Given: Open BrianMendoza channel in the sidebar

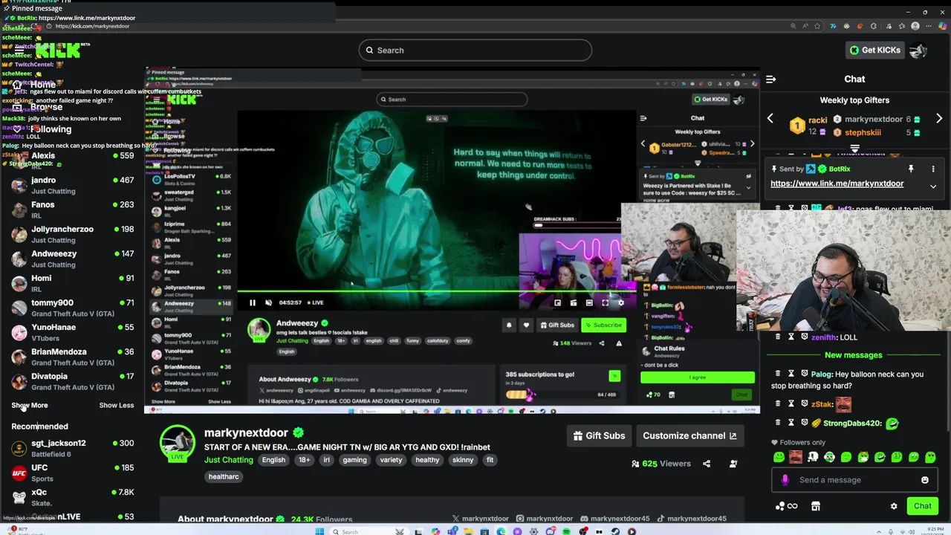Looking at the screenshot, I should tap(72, 357).
